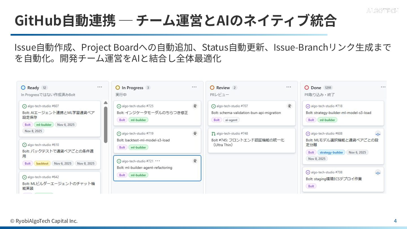Click the assignee avatar on card #725
The height and width of the screenshot is (229, 407).
pyautogui.click(x=195, y=106)
